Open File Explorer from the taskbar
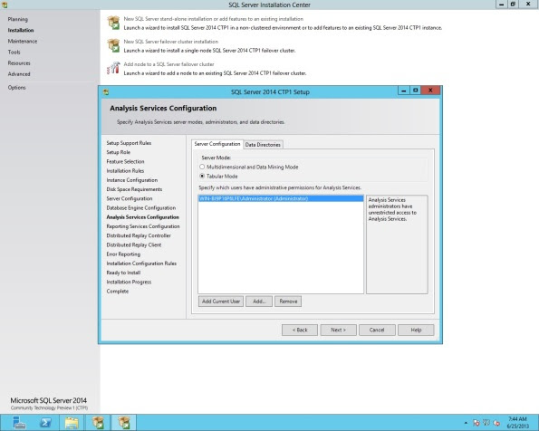Viewport: 539px width, 431px height. 72,423
